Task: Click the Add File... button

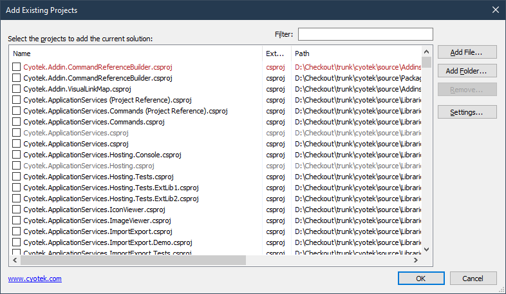Action: (x=467, y=52)
